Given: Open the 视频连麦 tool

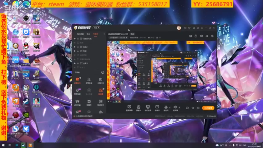Looking at the screenshot, I should [77, 92].
